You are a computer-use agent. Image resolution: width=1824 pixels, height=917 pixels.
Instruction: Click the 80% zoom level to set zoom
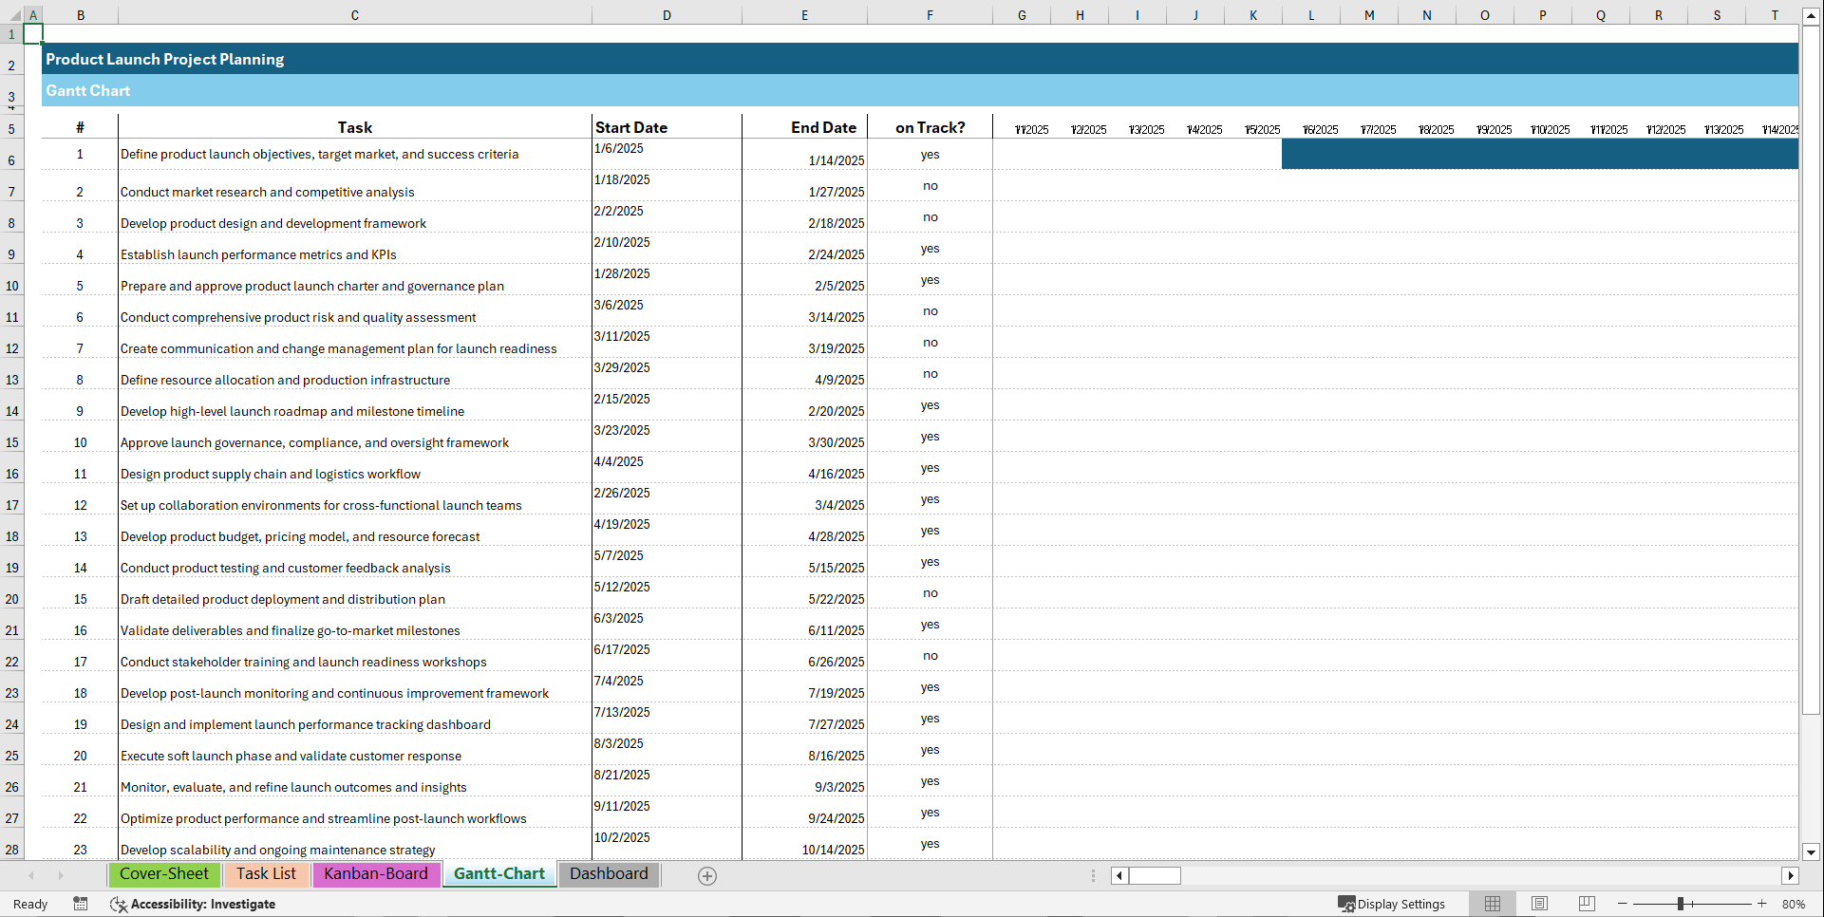1796,904
